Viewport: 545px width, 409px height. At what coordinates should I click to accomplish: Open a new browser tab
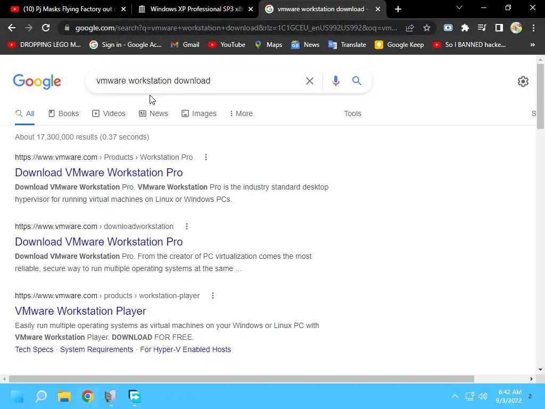coord(398,9)
